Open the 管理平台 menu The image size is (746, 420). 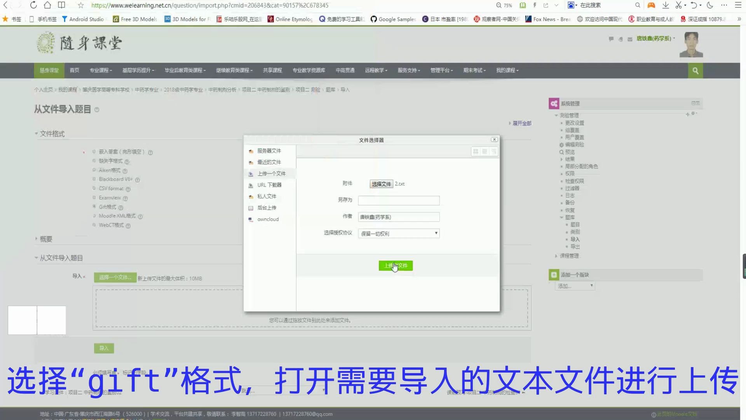point(441,70)
